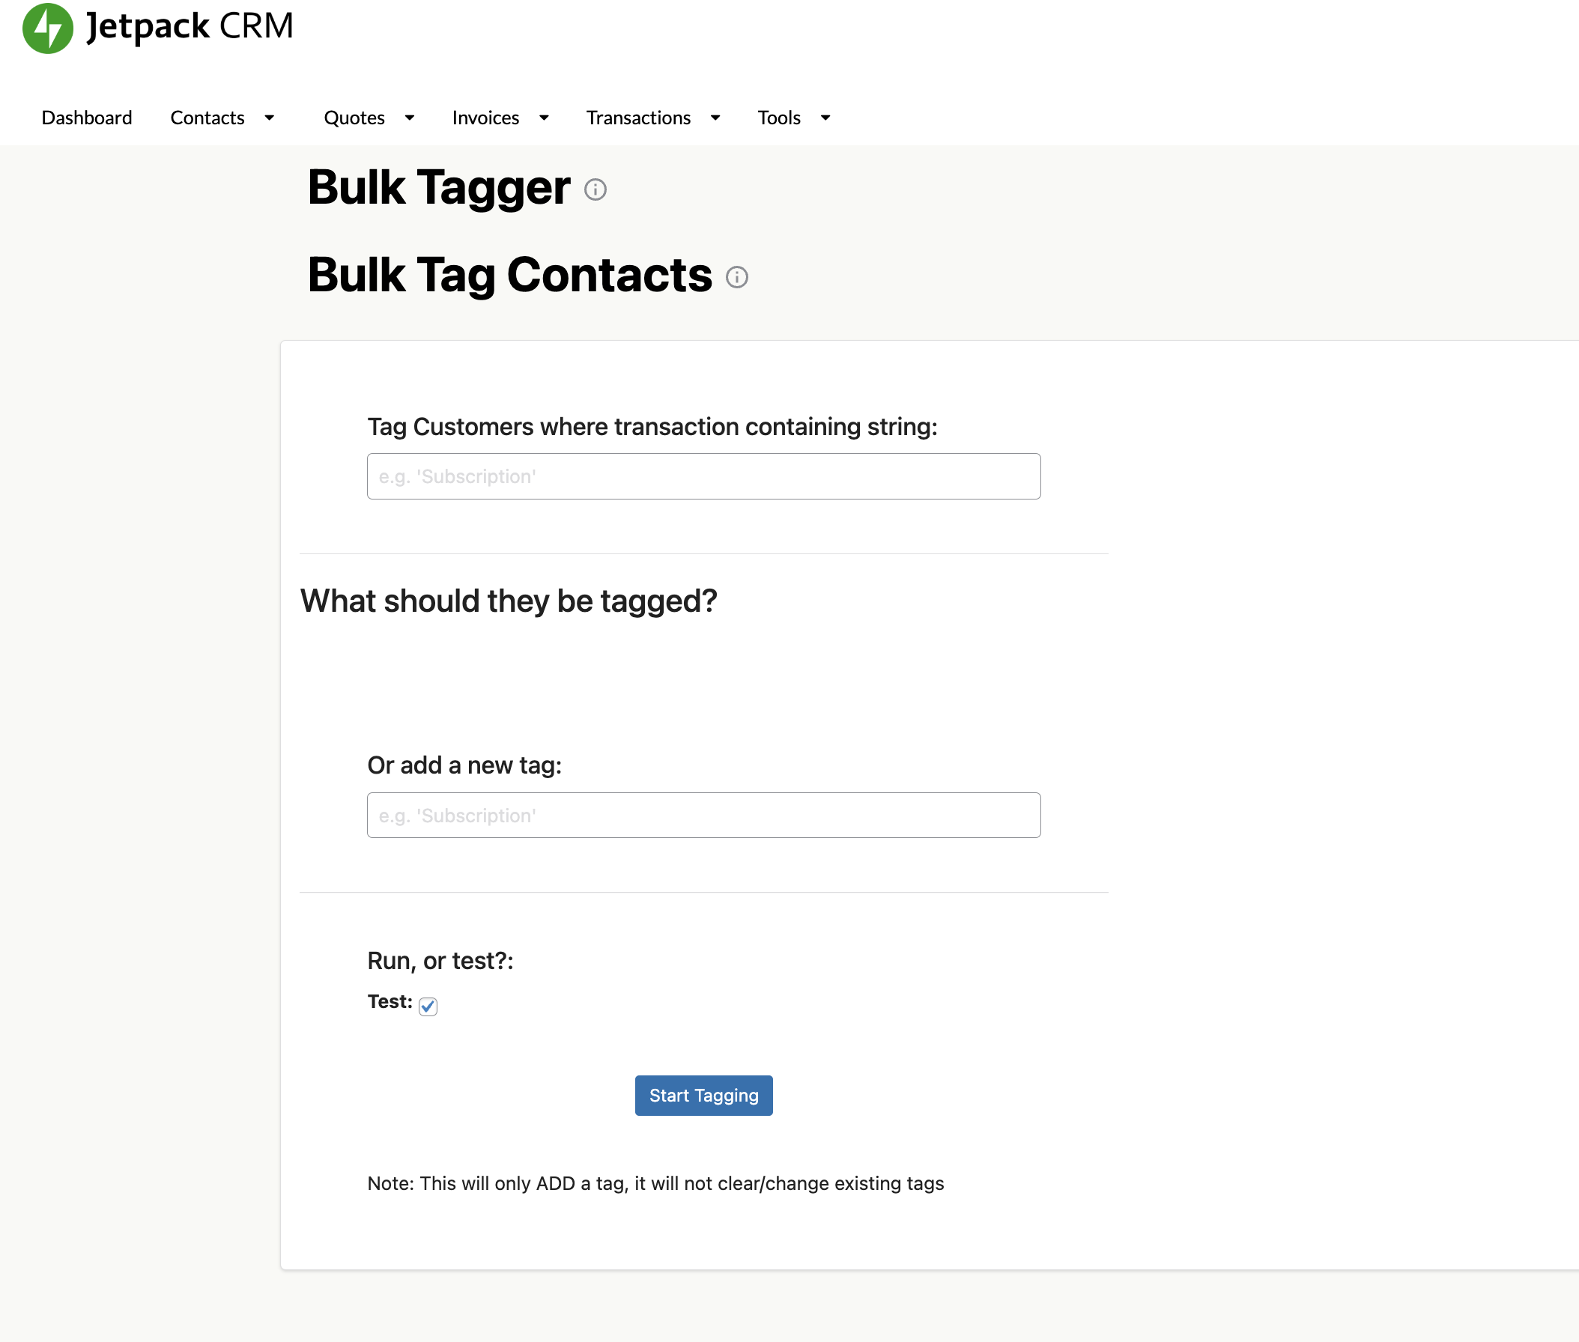Expand the Transactions dropdown arrow

[715, 118]
